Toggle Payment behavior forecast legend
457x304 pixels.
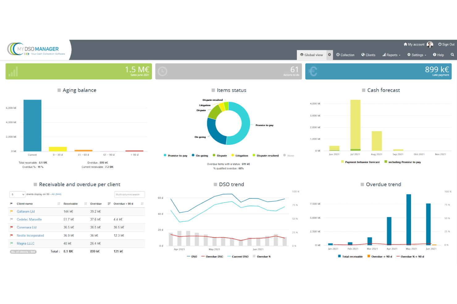click(x=360, y=162)
